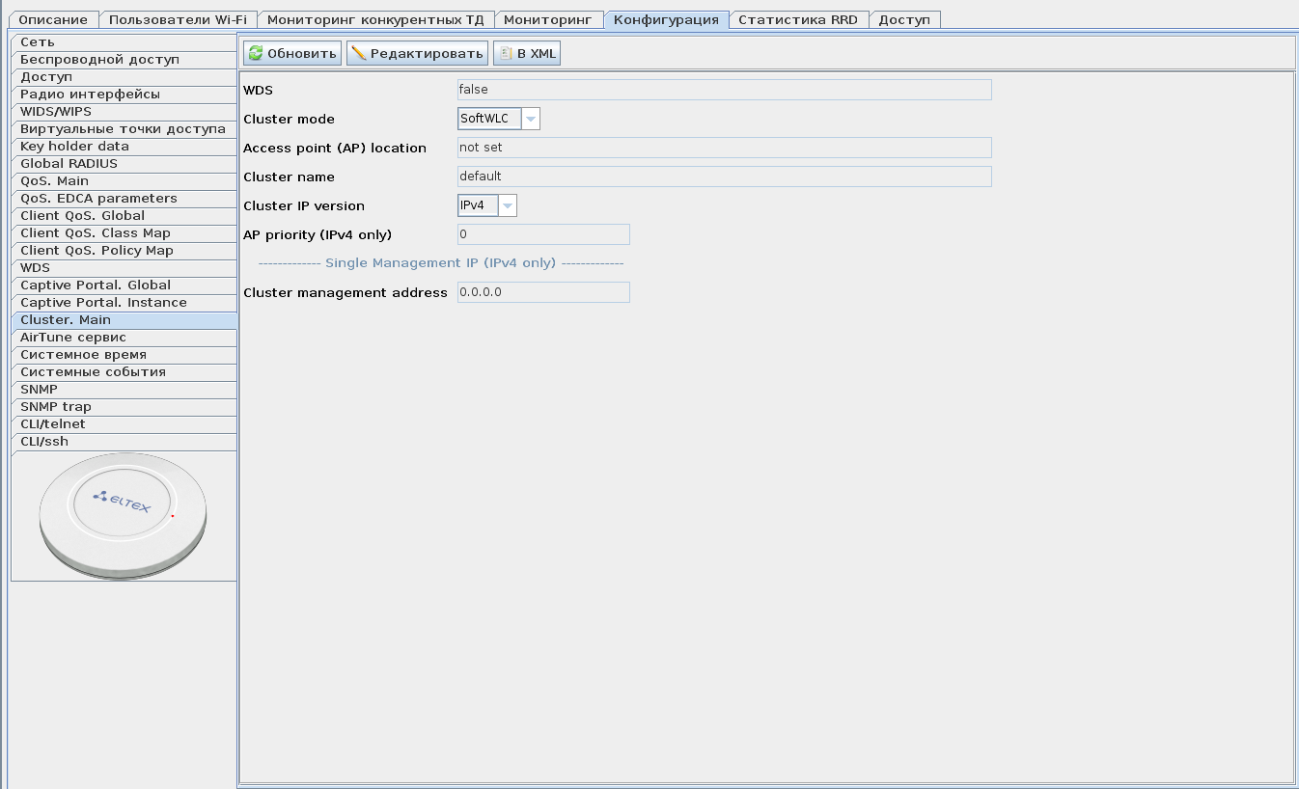Open the SNMP section
The height and width of the screenshot is (789, 1299).
pos(124,390)
